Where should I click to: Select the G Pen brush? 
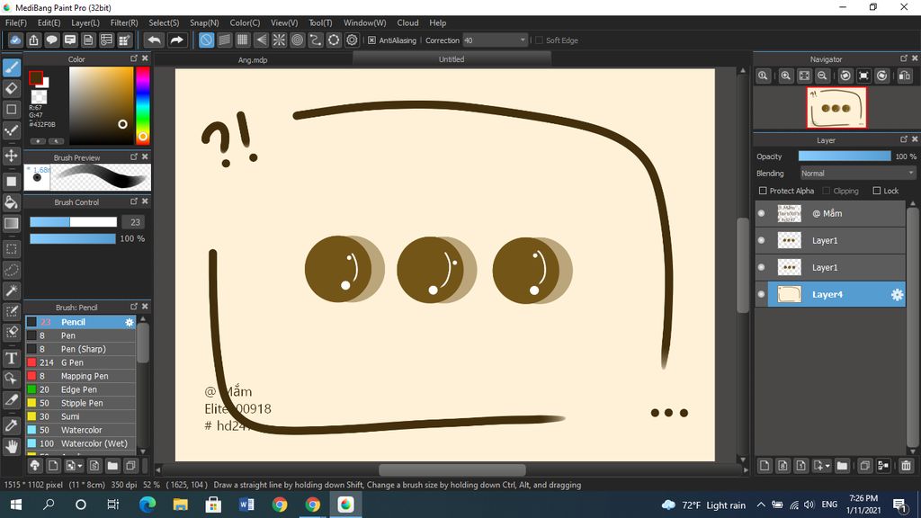(80, 362)
